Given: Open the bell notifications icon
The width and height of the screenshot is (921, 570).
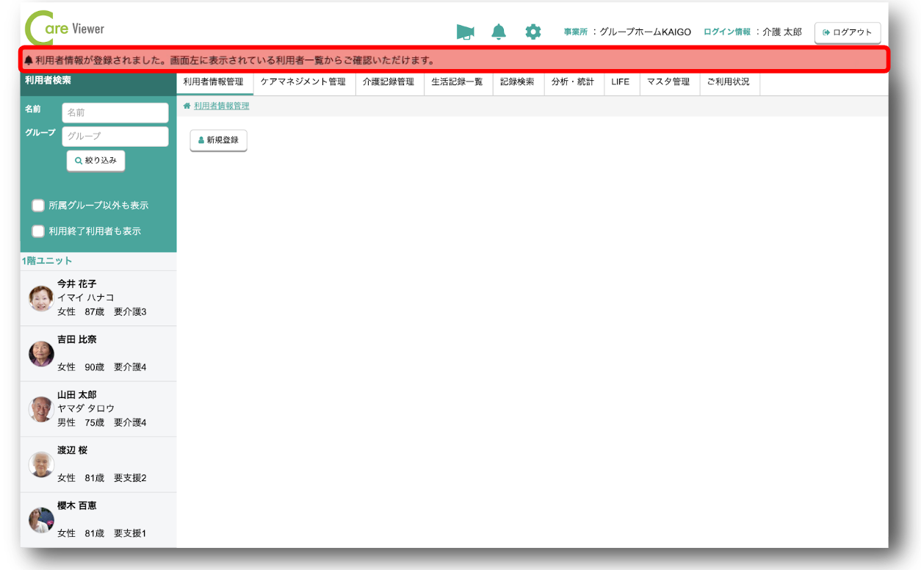Looking at the screenshot, I should pos(499,32).
